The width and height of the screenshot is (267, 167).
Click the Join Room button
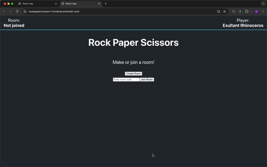tap(147, 80)
